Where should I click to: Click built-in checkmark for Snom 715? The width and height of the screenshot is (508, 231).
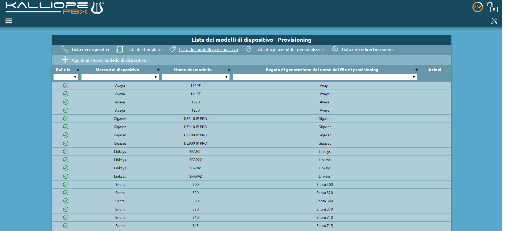click(66, 226)
